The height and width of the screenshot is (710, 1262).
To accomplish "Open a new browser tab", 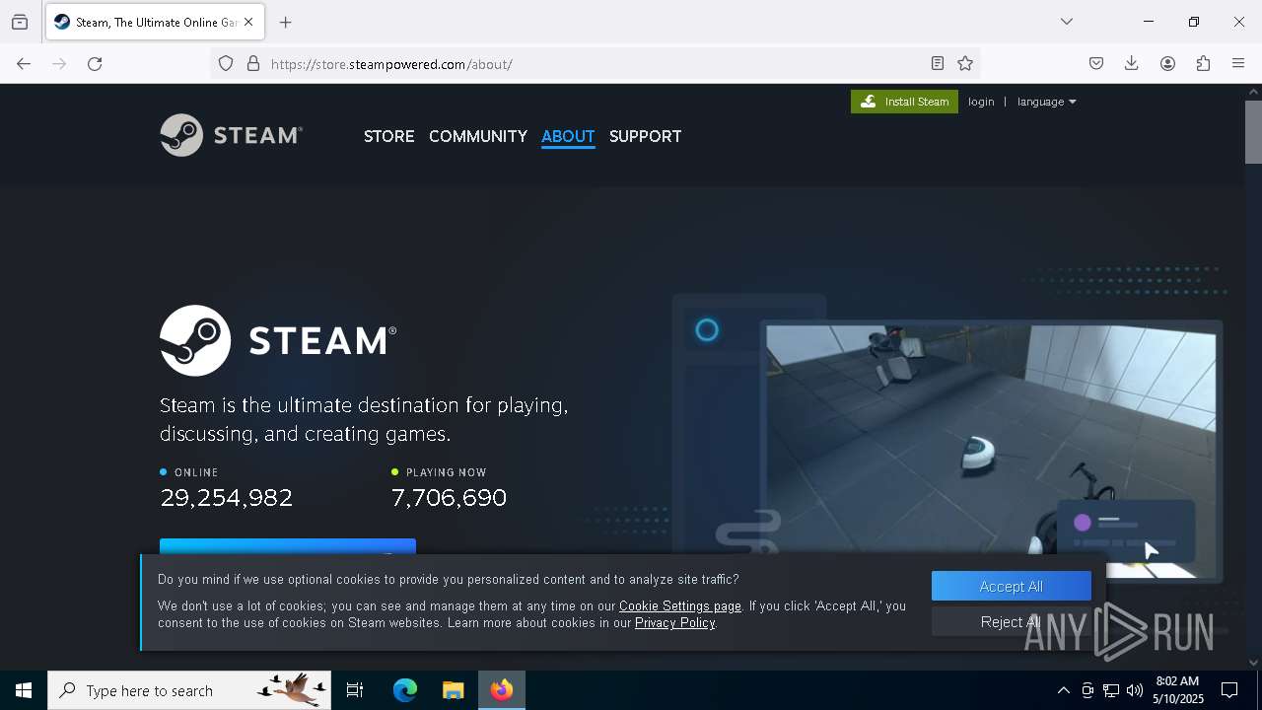I will pyautogui.click(x=286, y=22).
